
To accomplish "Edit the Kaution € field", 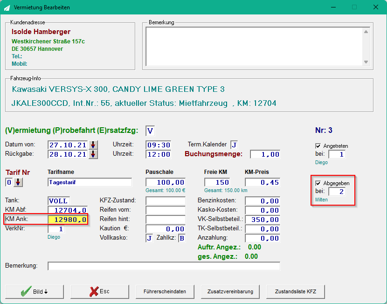I will pos(166,229).
